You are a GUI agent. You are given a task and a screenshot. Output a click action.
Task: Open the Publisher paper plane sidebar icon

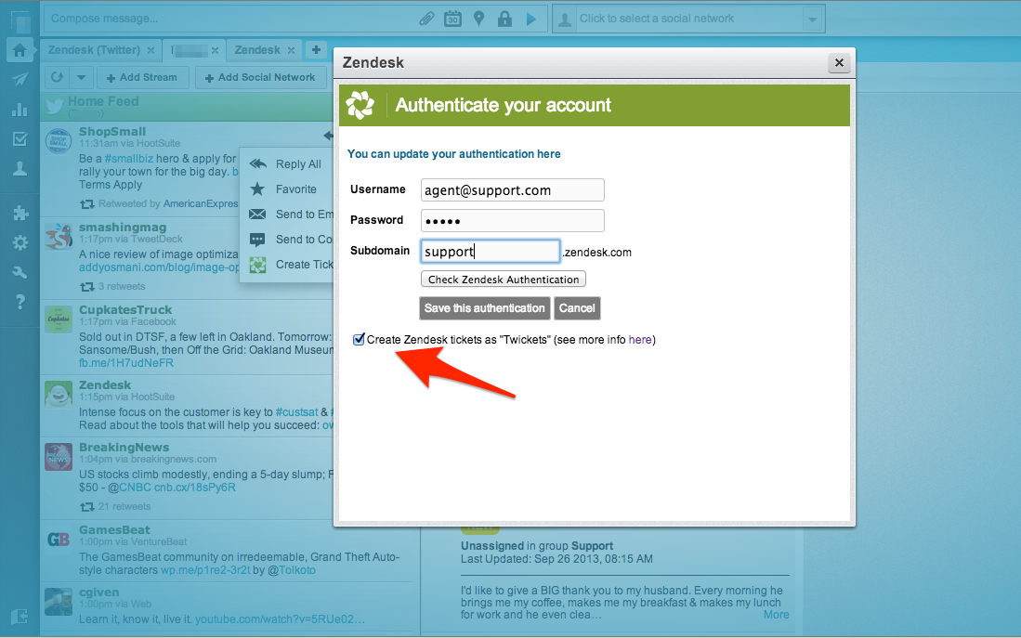[x=20, y=80]
